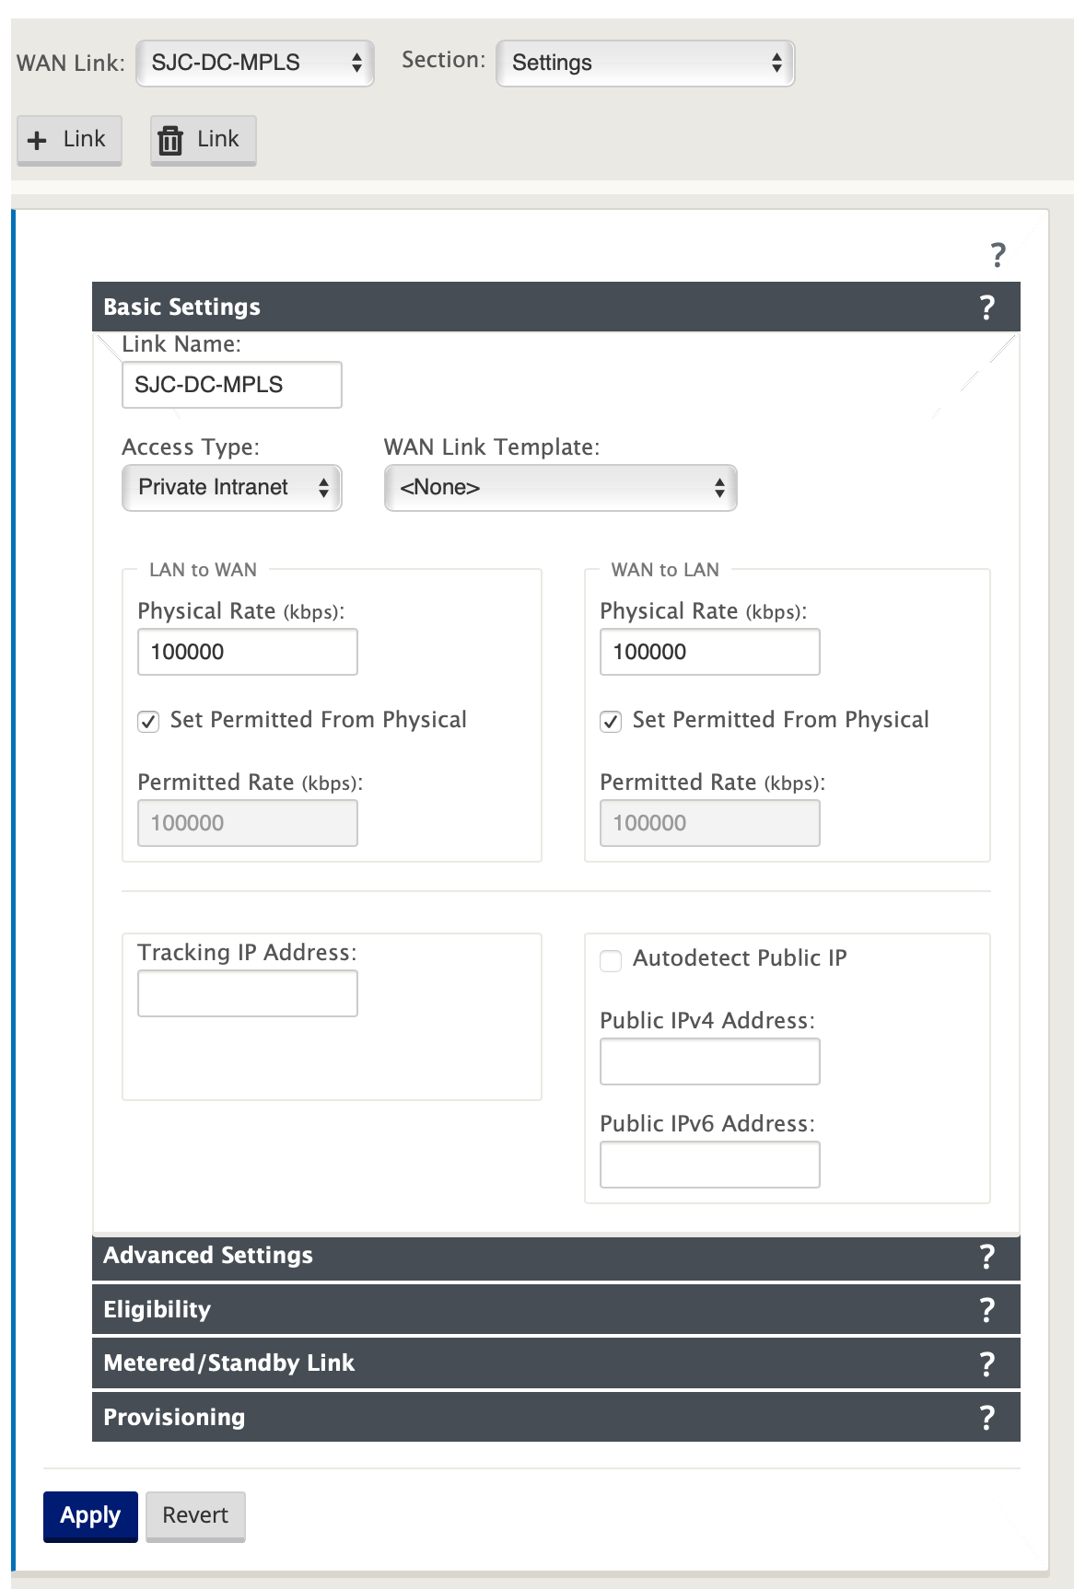This screenshot has width=1074, height=1589.
Task: Uncheck WAN to LAN Set Permitted From Physical
Action: [611, 722]
